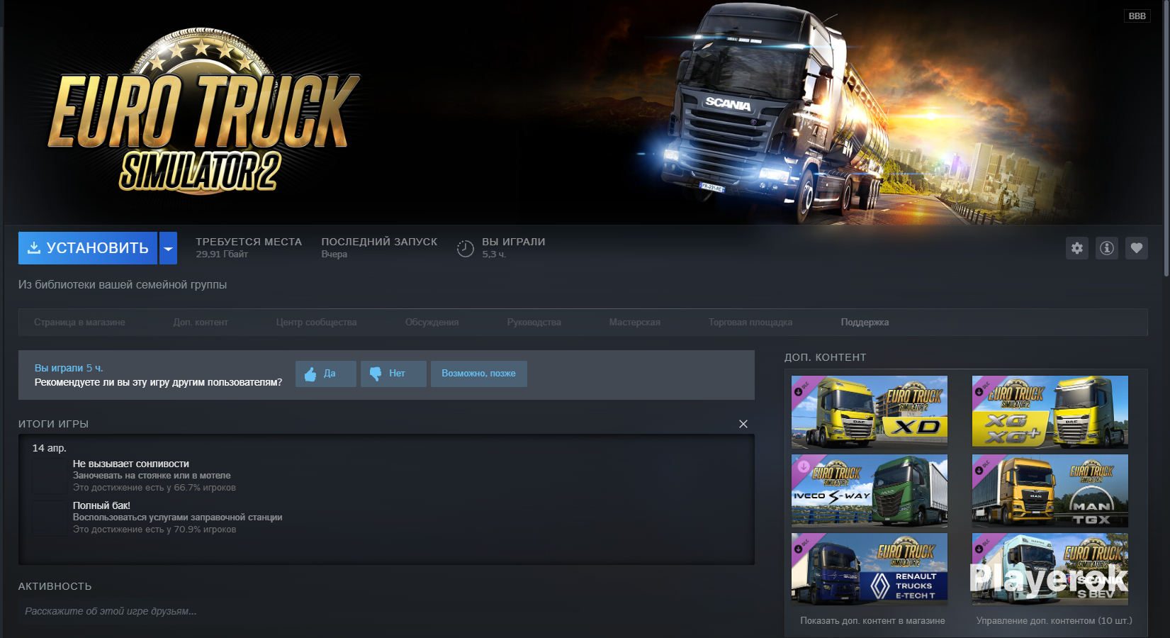This screenshot has width=1170, height=638.
Task: Open the Scania S BEV DLC thumbnail
Action: click(1050, 569)
